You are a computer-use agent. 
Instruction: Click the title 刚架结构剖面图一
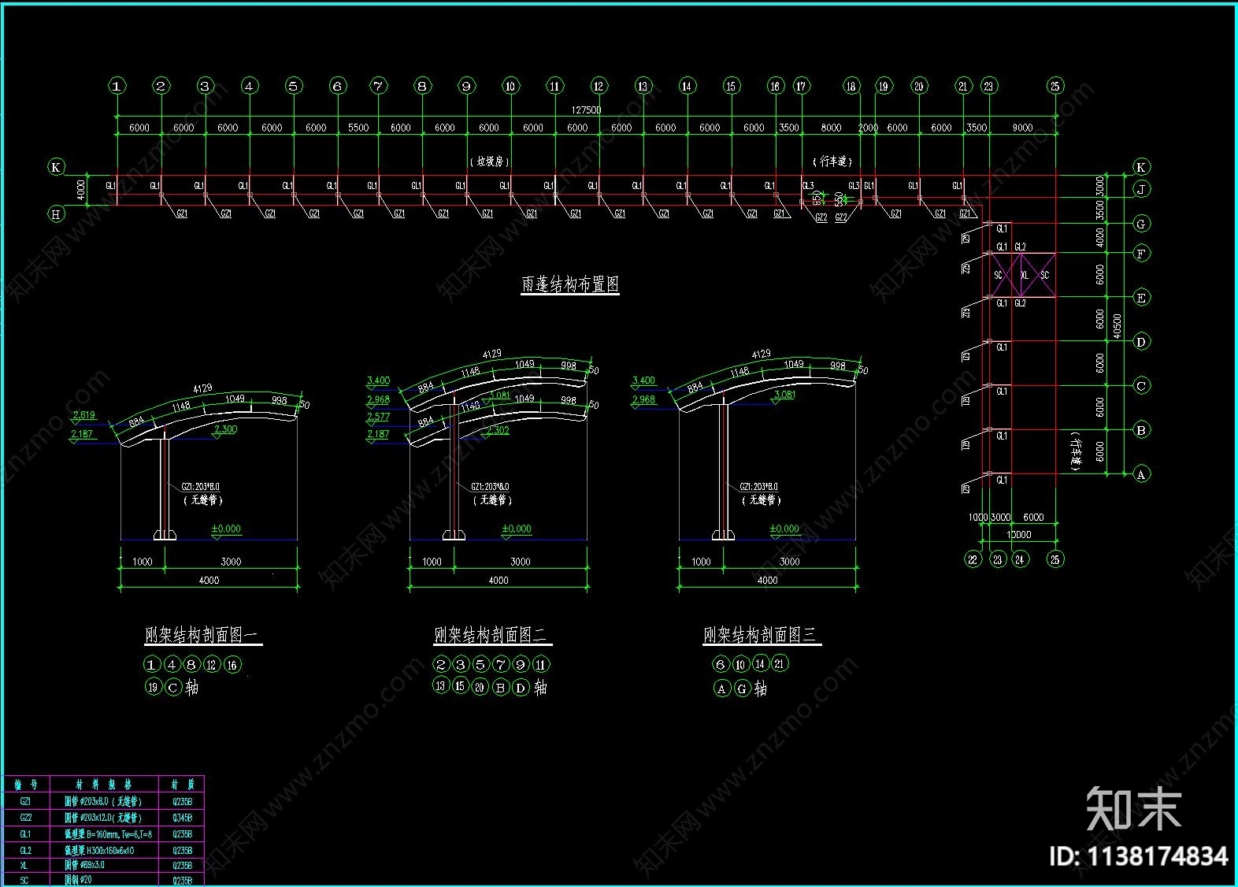point(202,635)
